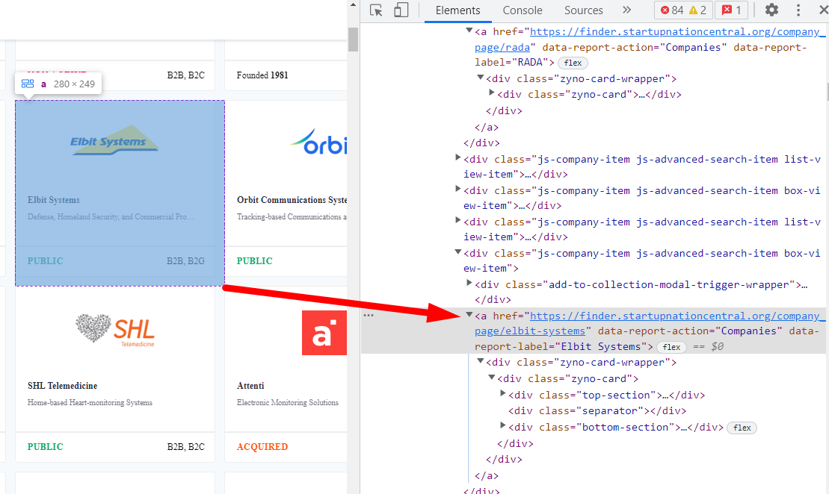Toggle the device toolbar icon

(x=401, y=10)
